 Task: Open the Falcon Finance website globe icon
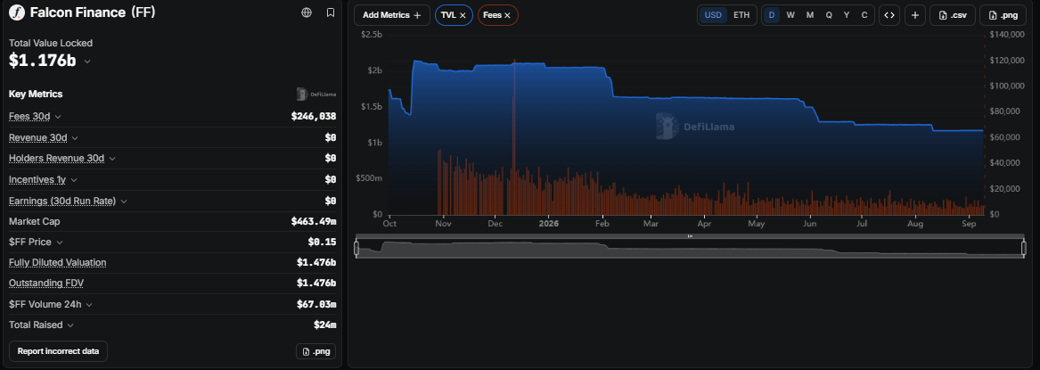pyautogui.click(x=307, y=12)
